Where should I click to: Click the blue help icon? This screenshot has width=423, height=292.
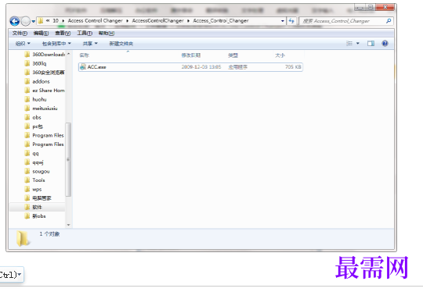point(385,43)
